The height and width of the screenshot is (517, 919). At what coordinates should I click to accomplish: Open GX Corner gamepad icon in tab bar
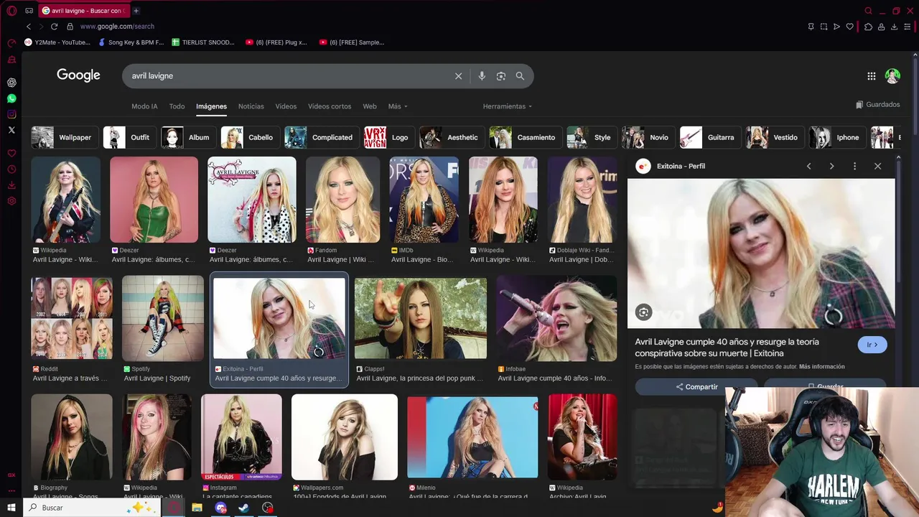pyautogui.click(x=29, y=11)
